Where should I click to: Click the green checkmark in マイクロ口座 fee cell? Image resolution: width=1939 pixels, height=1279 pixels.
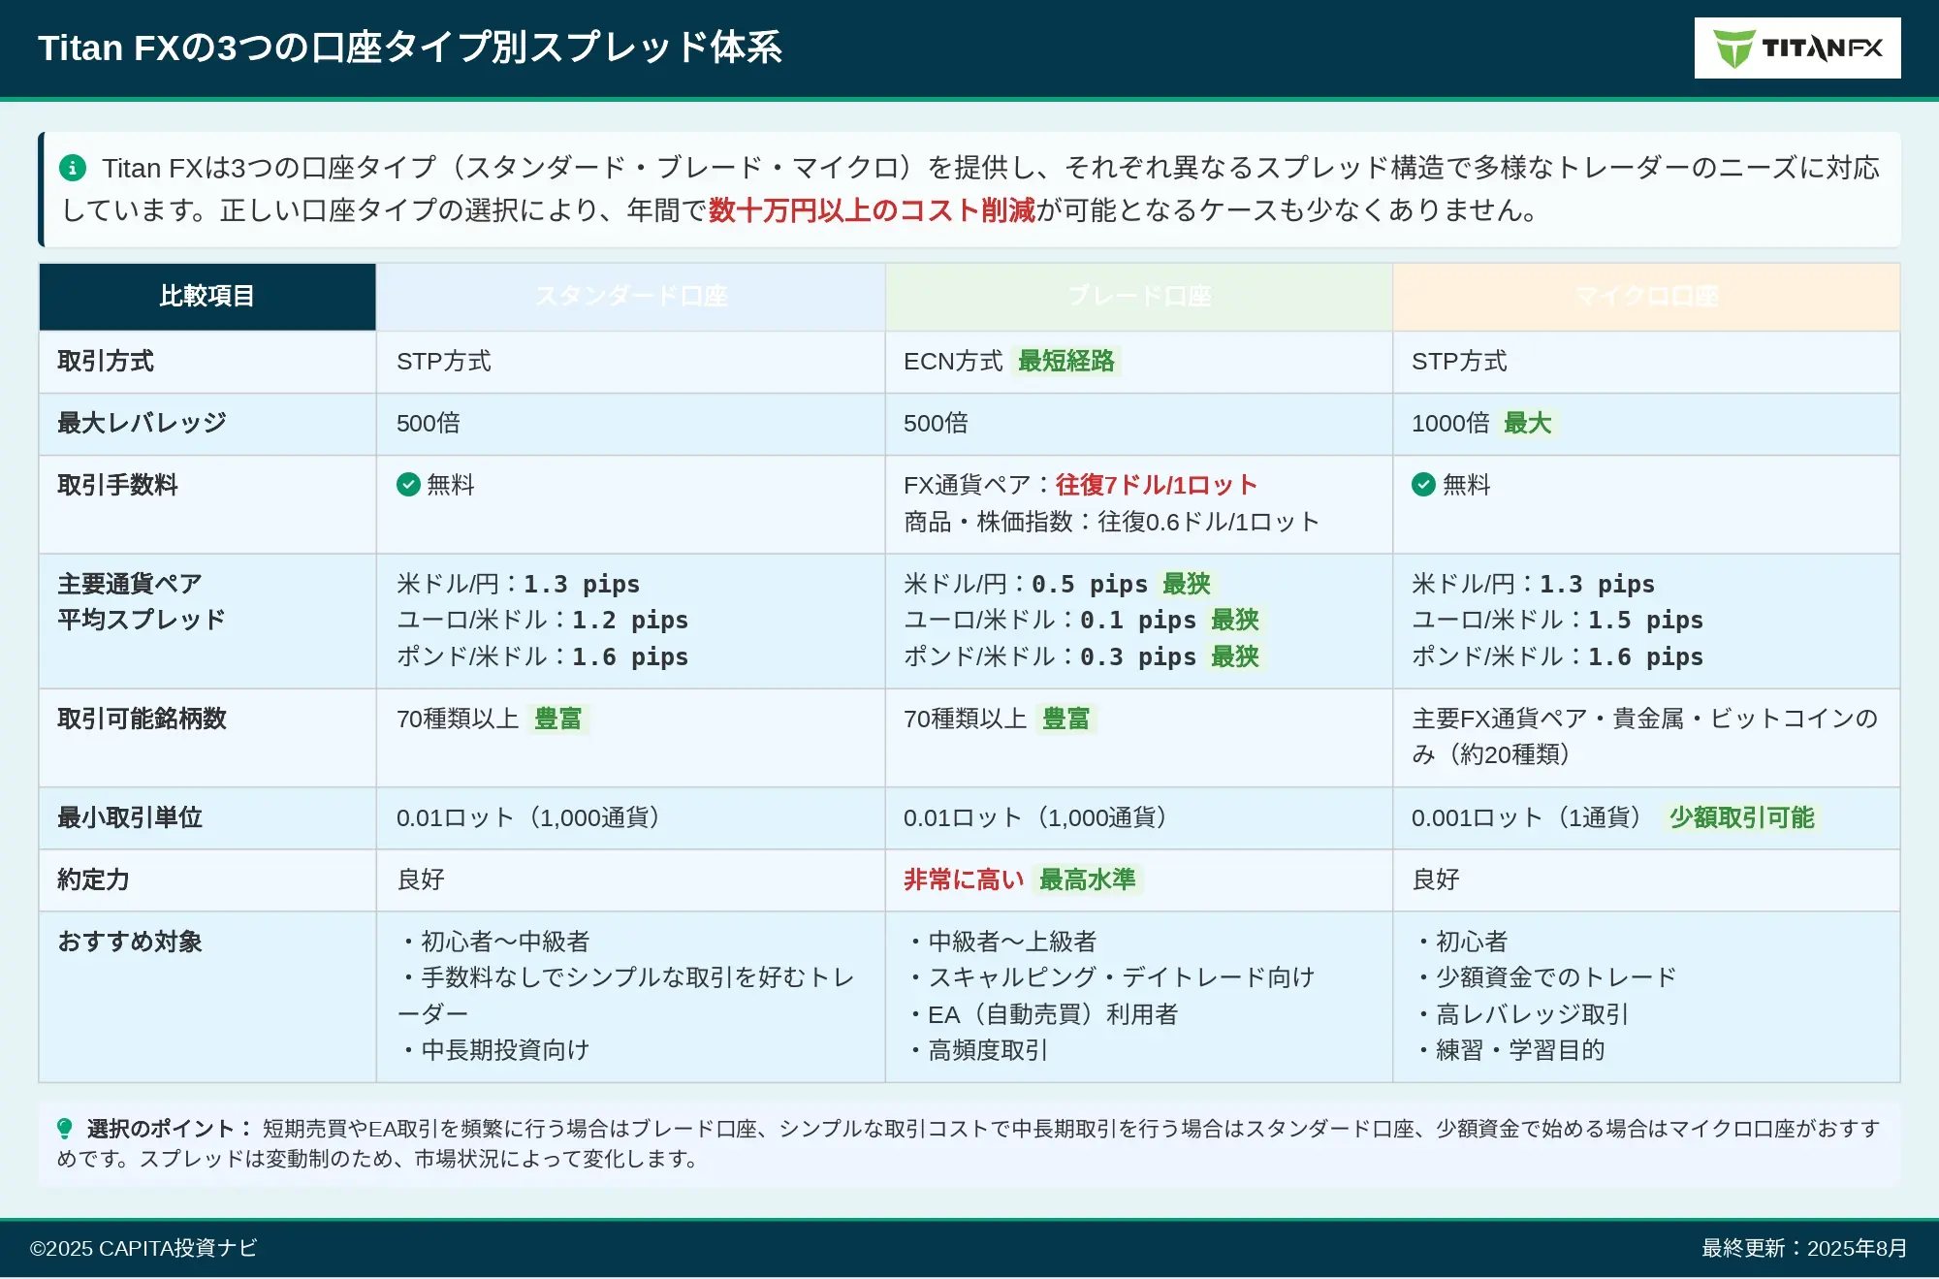click(x=1423, y=485)
